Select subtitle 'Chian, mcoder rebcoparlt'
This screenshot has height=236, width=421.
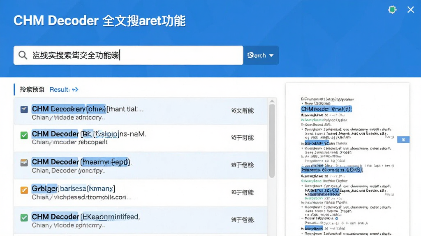[x=70, y=142]
